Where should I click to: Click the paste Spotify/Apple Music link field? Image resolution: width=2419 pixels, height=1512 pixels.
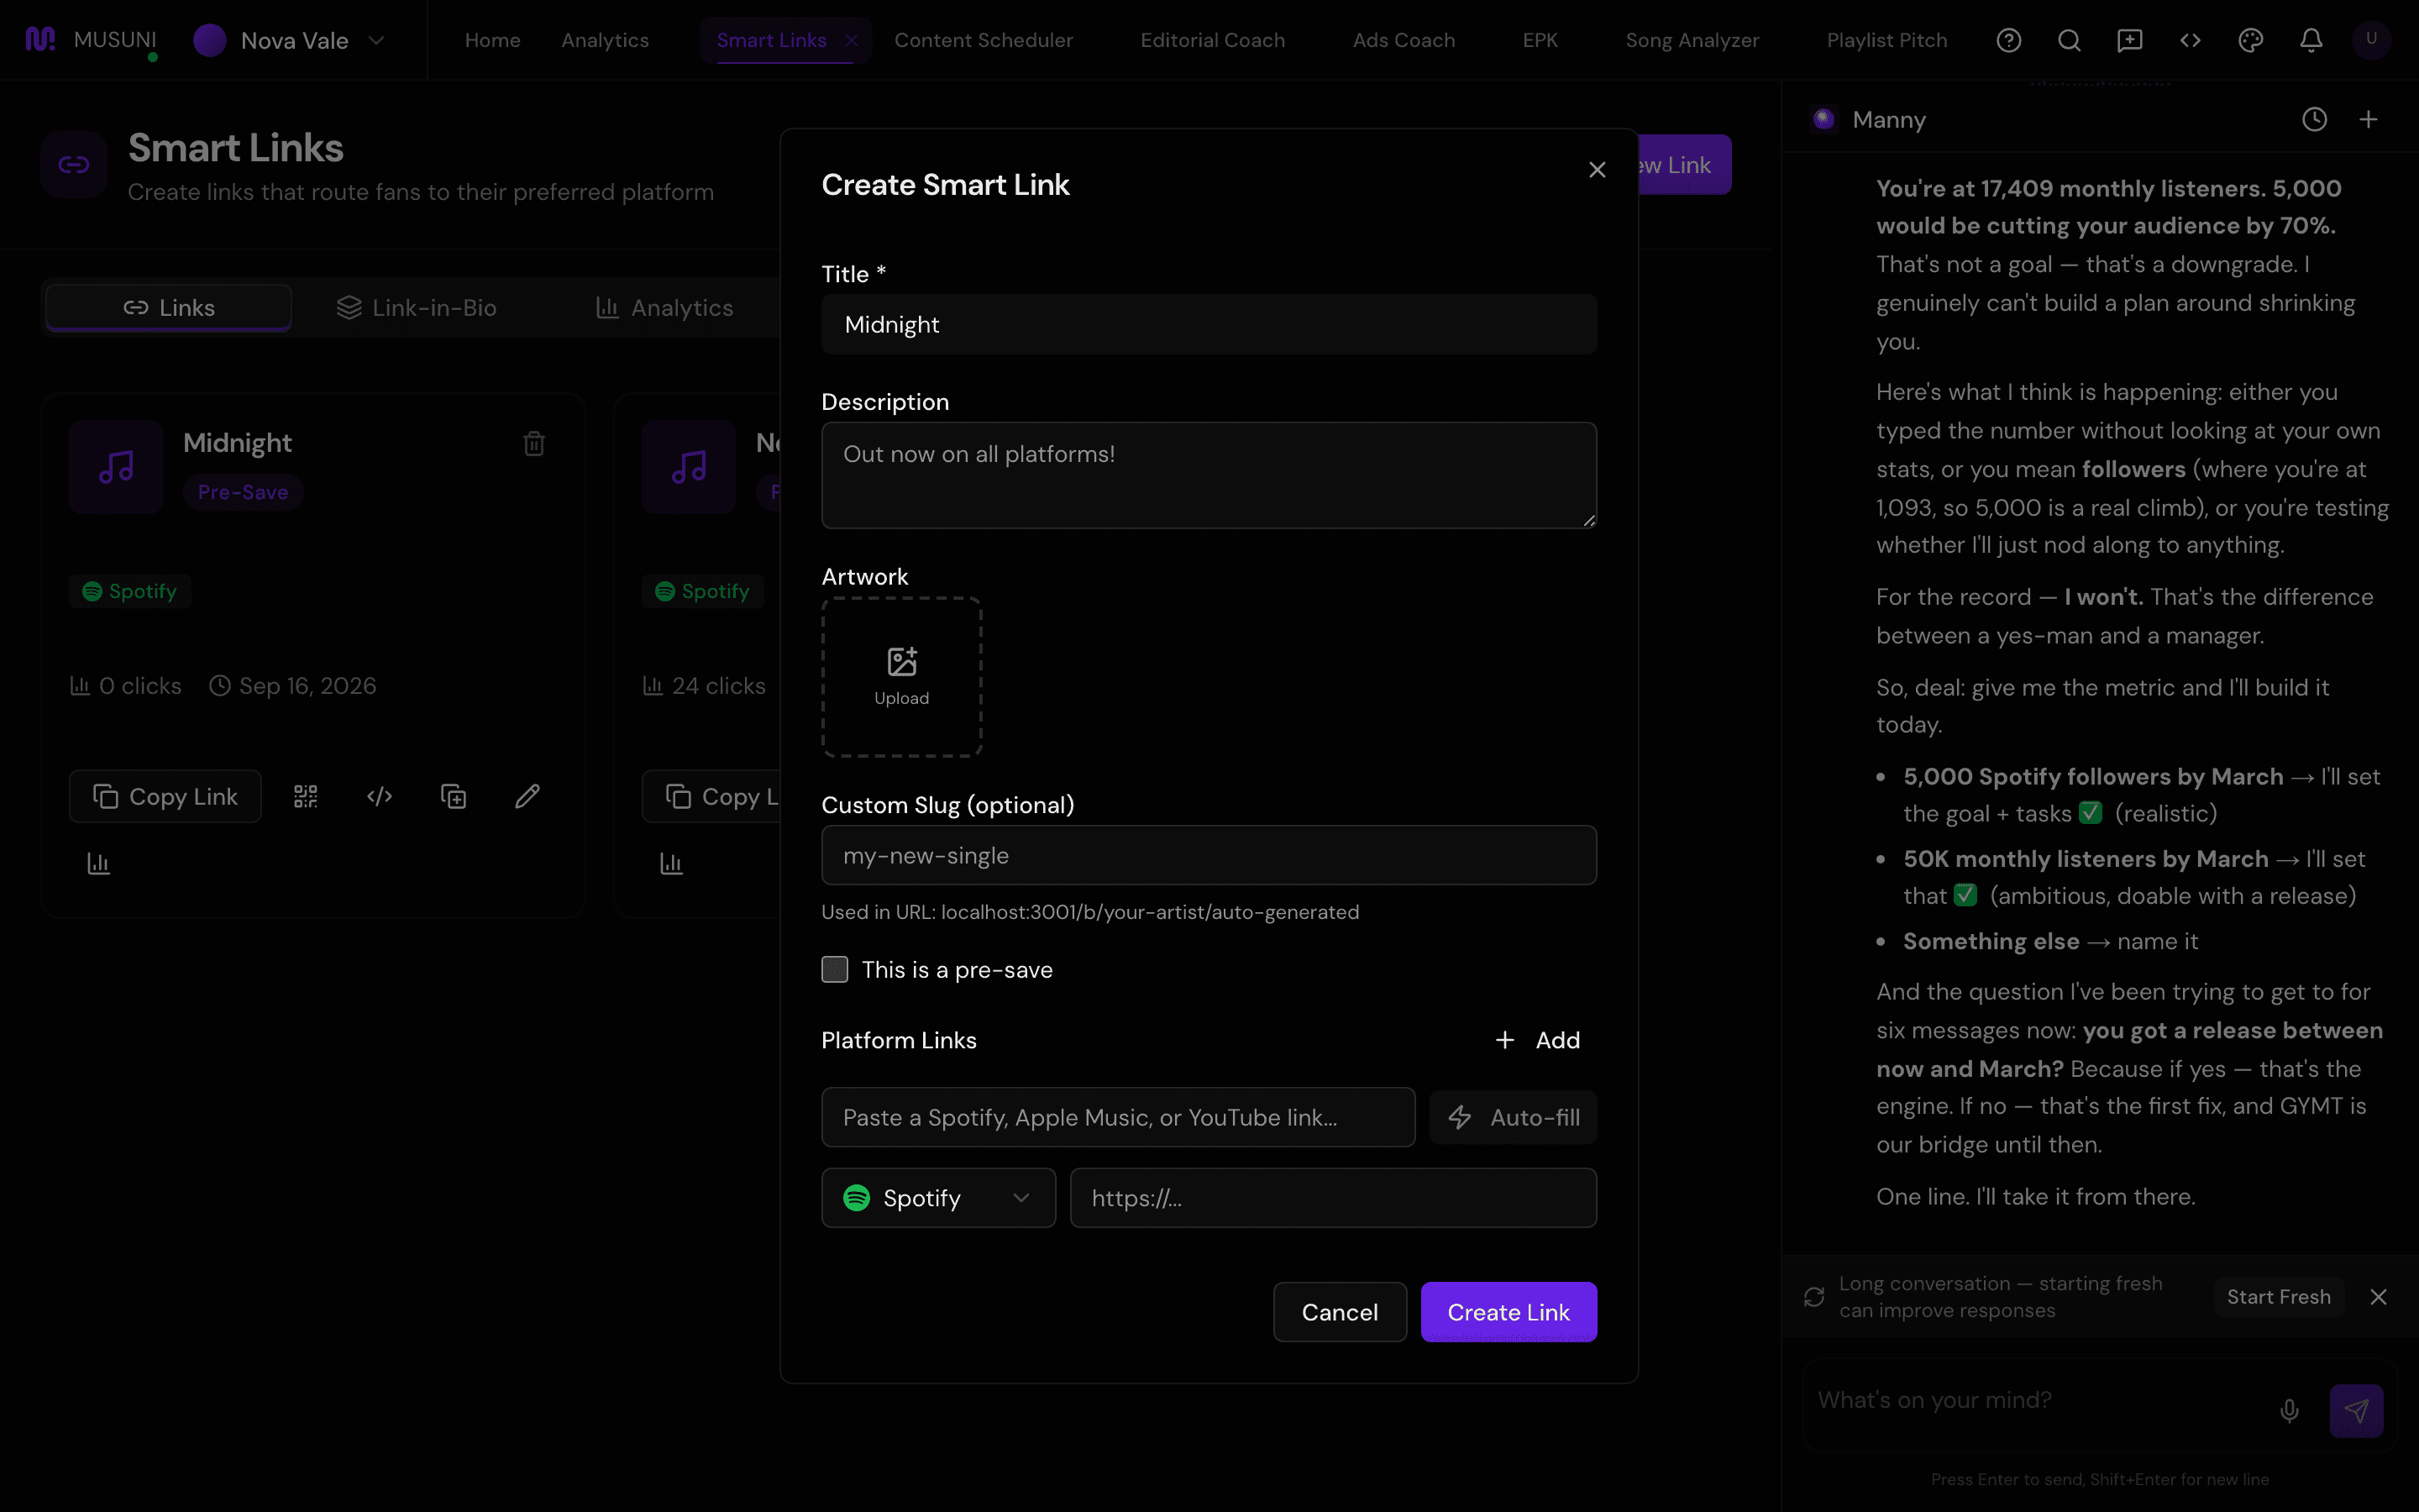[1118, 1117]
